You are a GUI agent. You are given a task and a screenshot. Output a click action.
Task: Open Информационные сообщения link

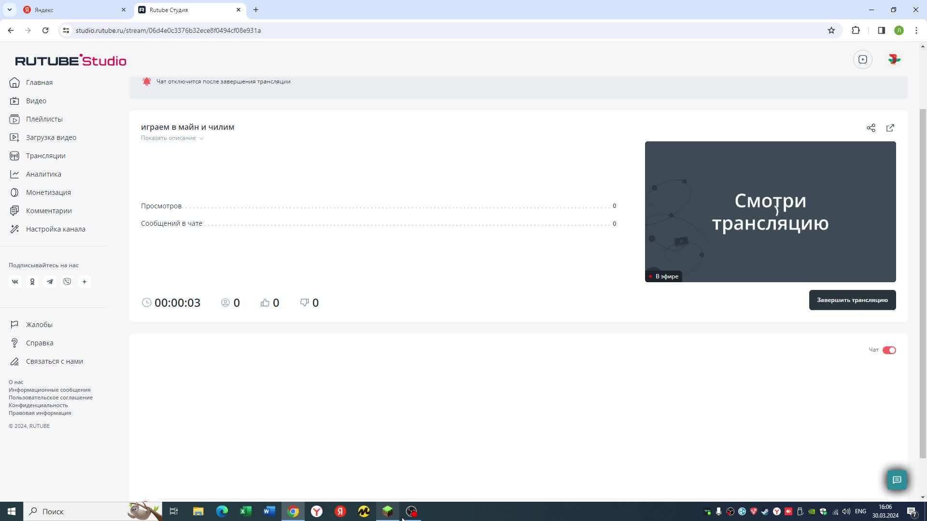tap(49, 390)
